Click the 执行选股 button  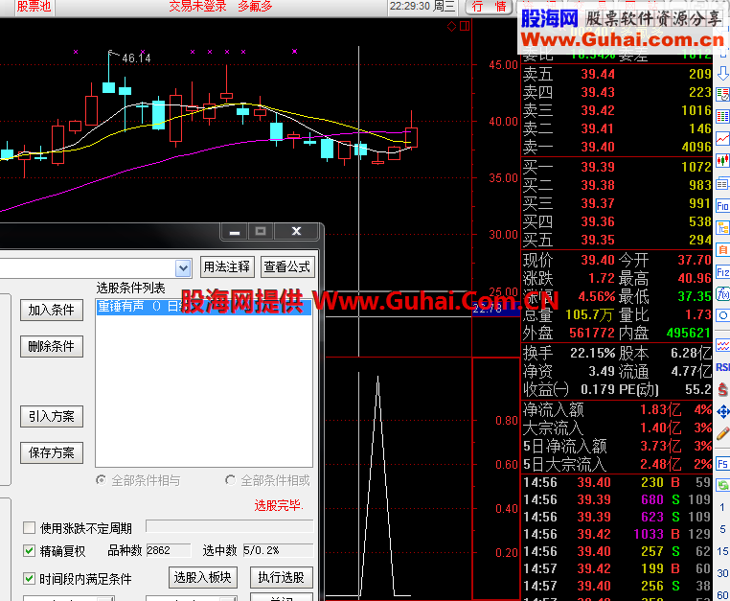click(x=282, y=578)
